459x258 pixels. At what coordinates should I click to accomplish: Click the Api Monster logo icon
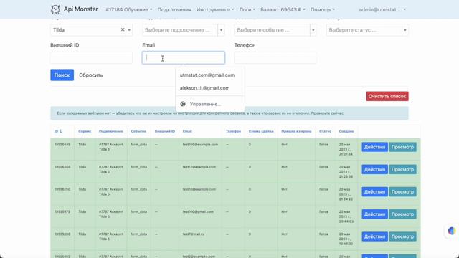point(55,9)
